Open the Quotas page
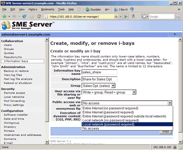Screen dimensions: 183x150 (9, 53)
